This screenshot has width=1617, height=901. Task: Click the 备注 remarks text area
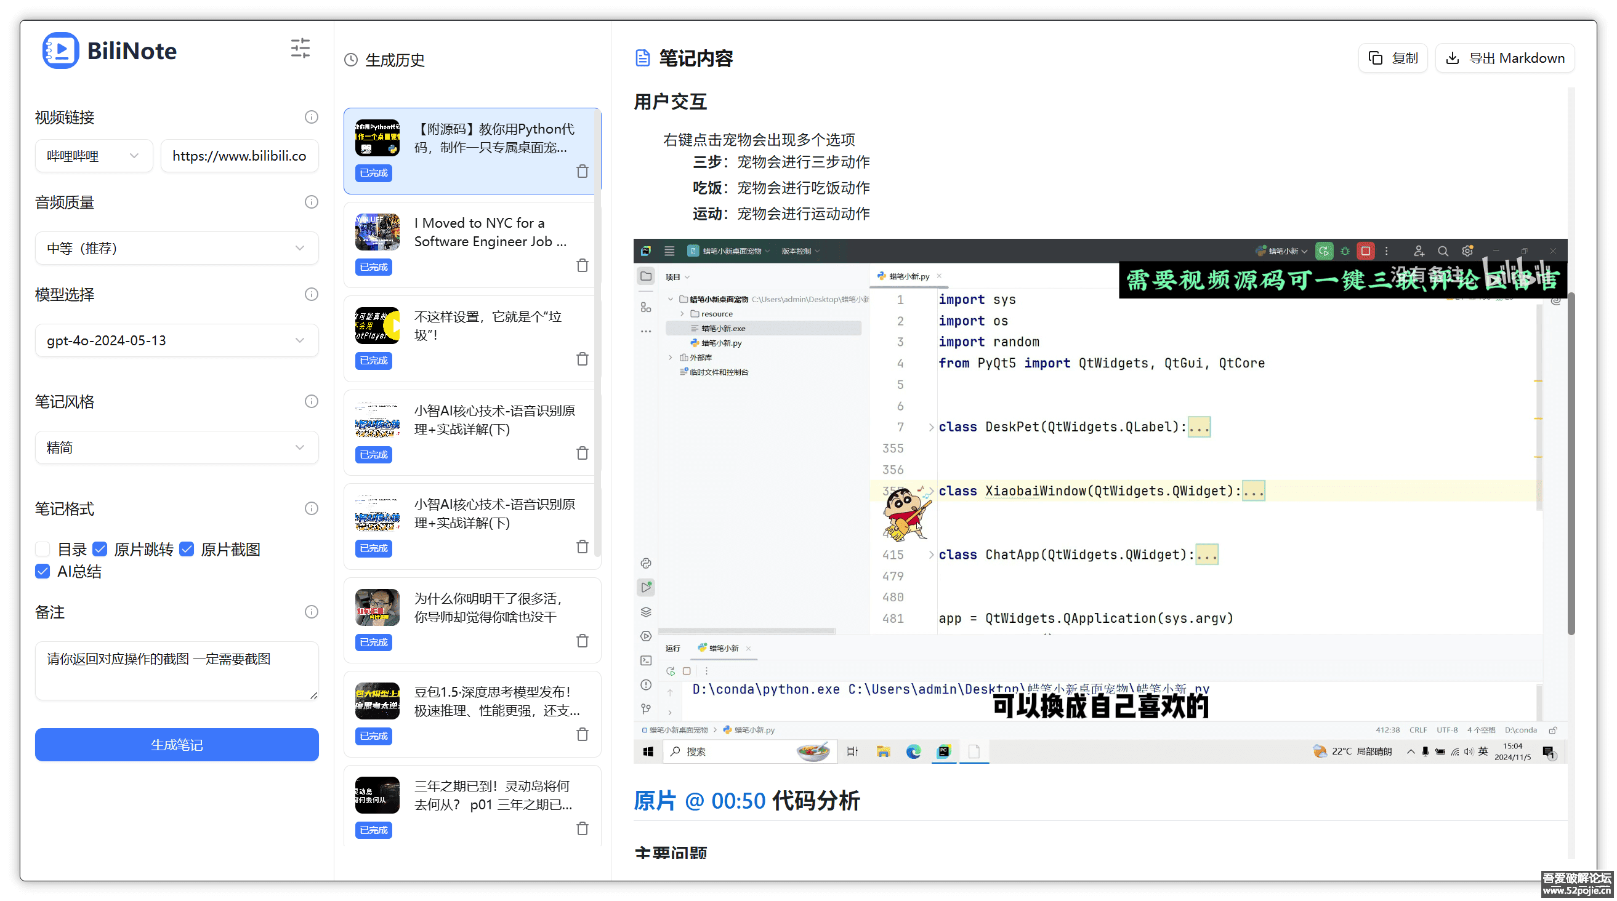(176, 671)
